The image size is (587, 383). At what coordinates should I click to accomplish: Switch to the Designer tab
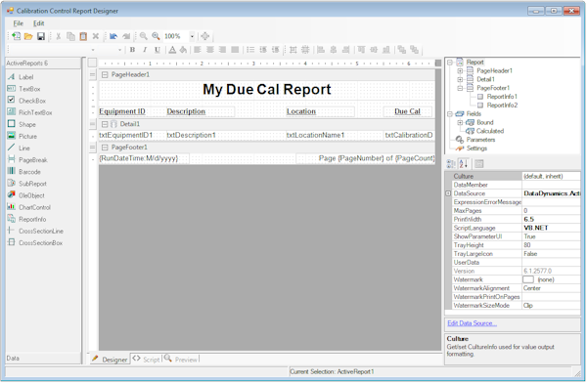[110, 360]
